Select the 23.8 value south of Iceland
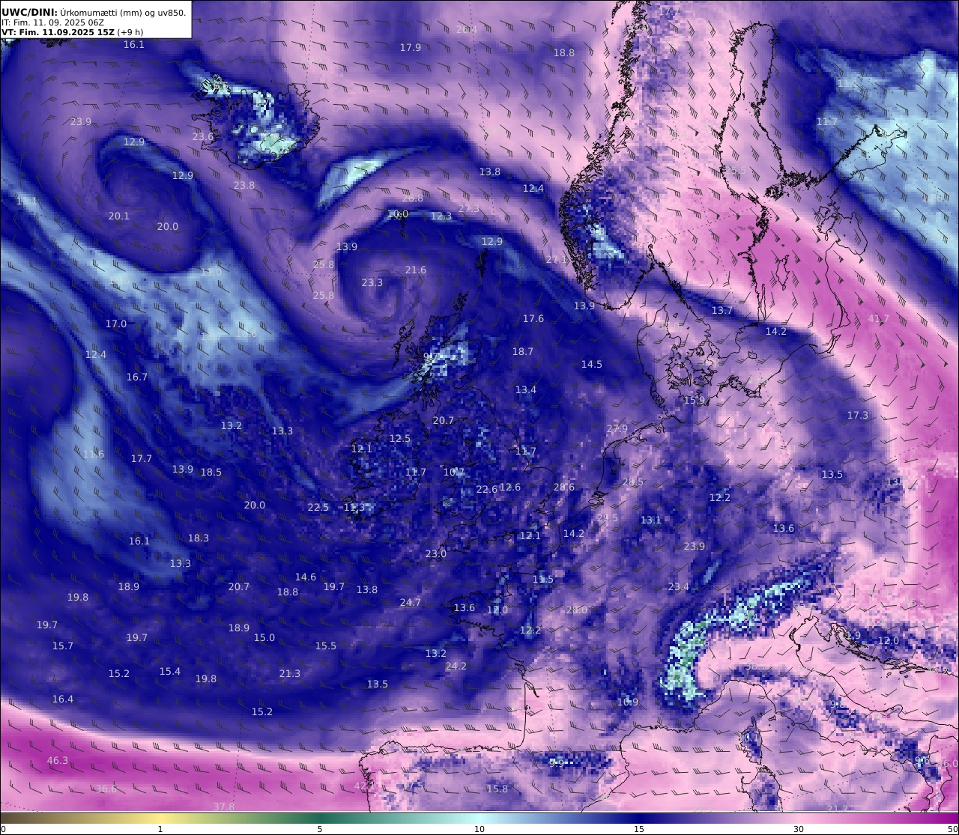The height and width of the screenshot is (835, 959). [x=243, y=185]
